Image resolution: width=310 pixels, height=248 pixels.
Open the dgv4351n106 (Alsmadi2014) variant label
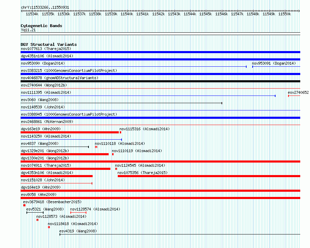(47, 56)
